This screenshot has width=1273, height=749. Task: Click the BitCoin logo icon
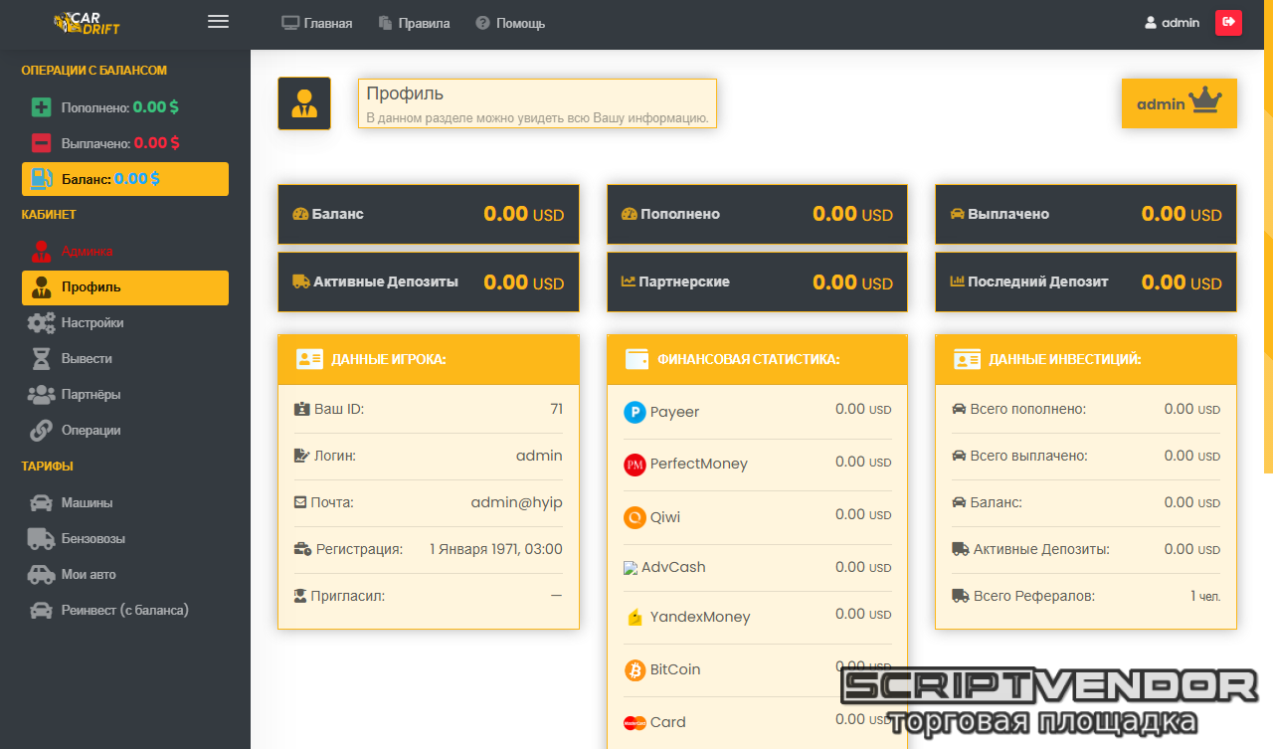[x=635, y=670]
